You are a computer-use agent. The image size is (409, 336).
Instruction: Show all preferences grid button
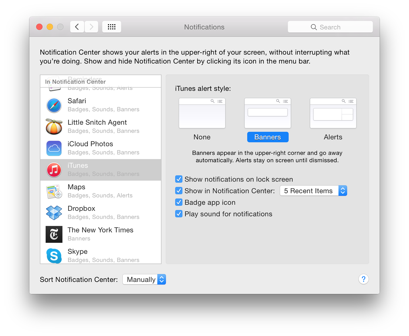coord(112,27)
